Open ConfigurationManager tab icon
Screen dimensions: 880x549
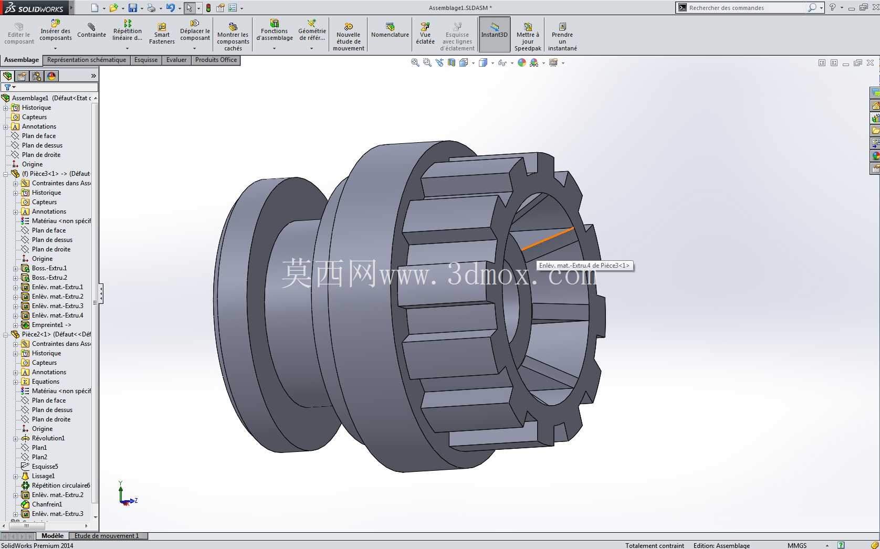coord(37,76)
